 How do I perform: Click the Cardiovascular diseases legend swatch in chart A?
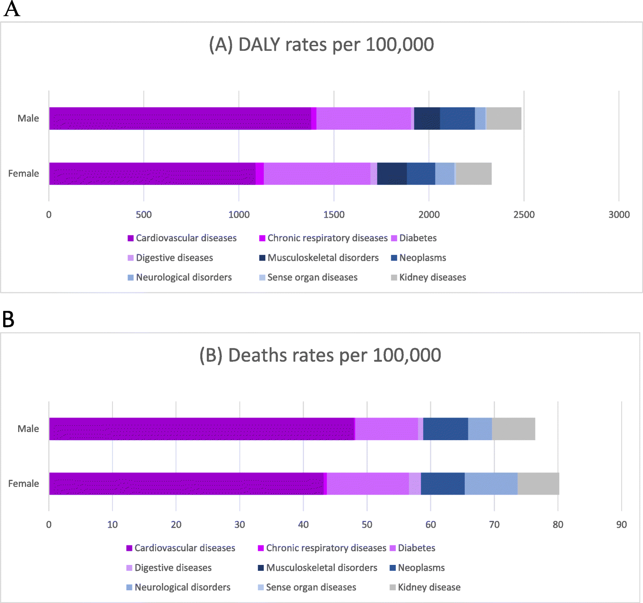131,238
